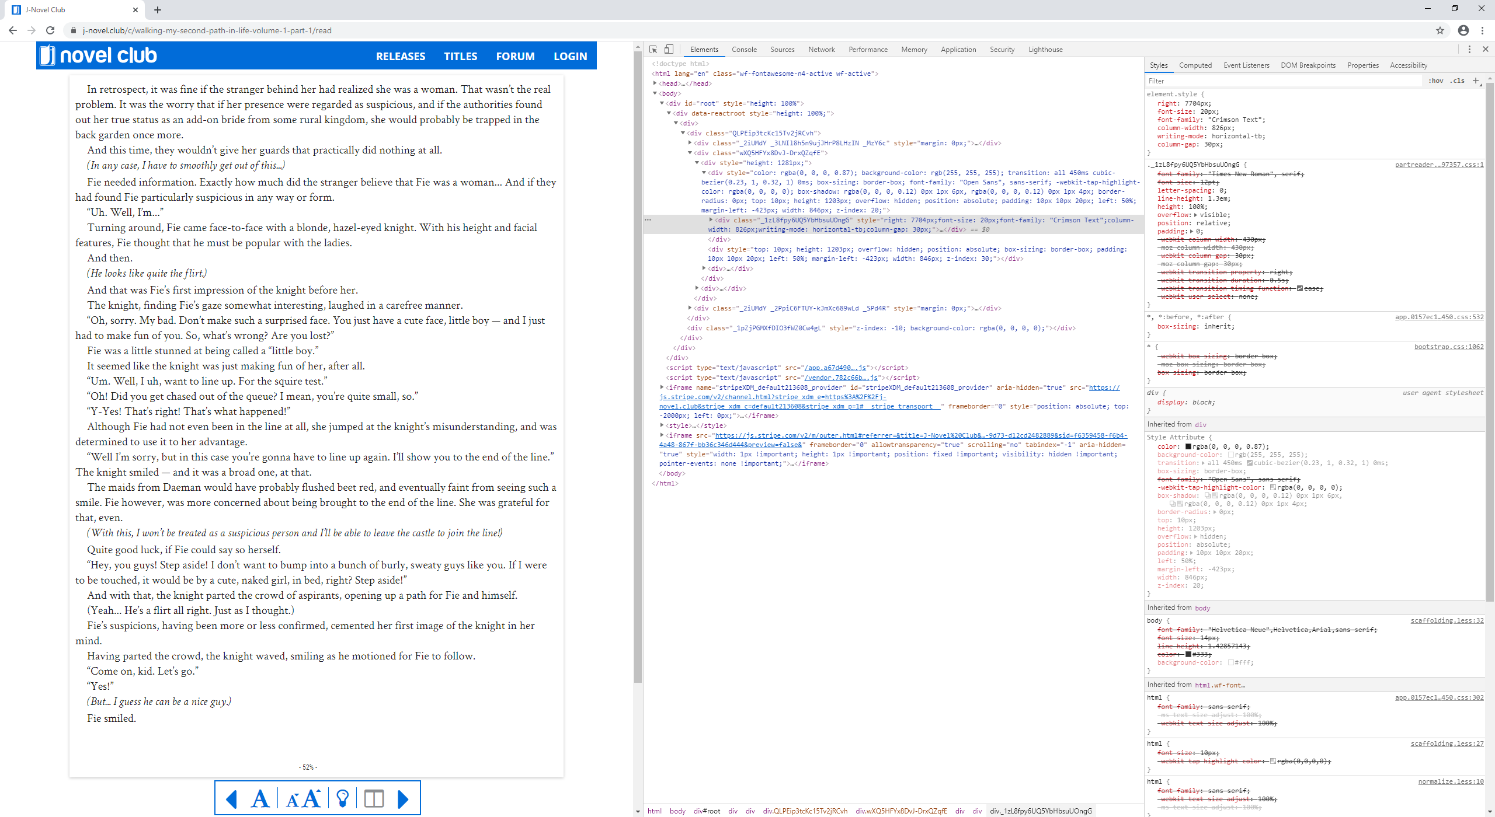Go to the previous page with the left arrow
Image resolution: width=1495 pixels, height=817 pixels.
[x=231, y=798]
